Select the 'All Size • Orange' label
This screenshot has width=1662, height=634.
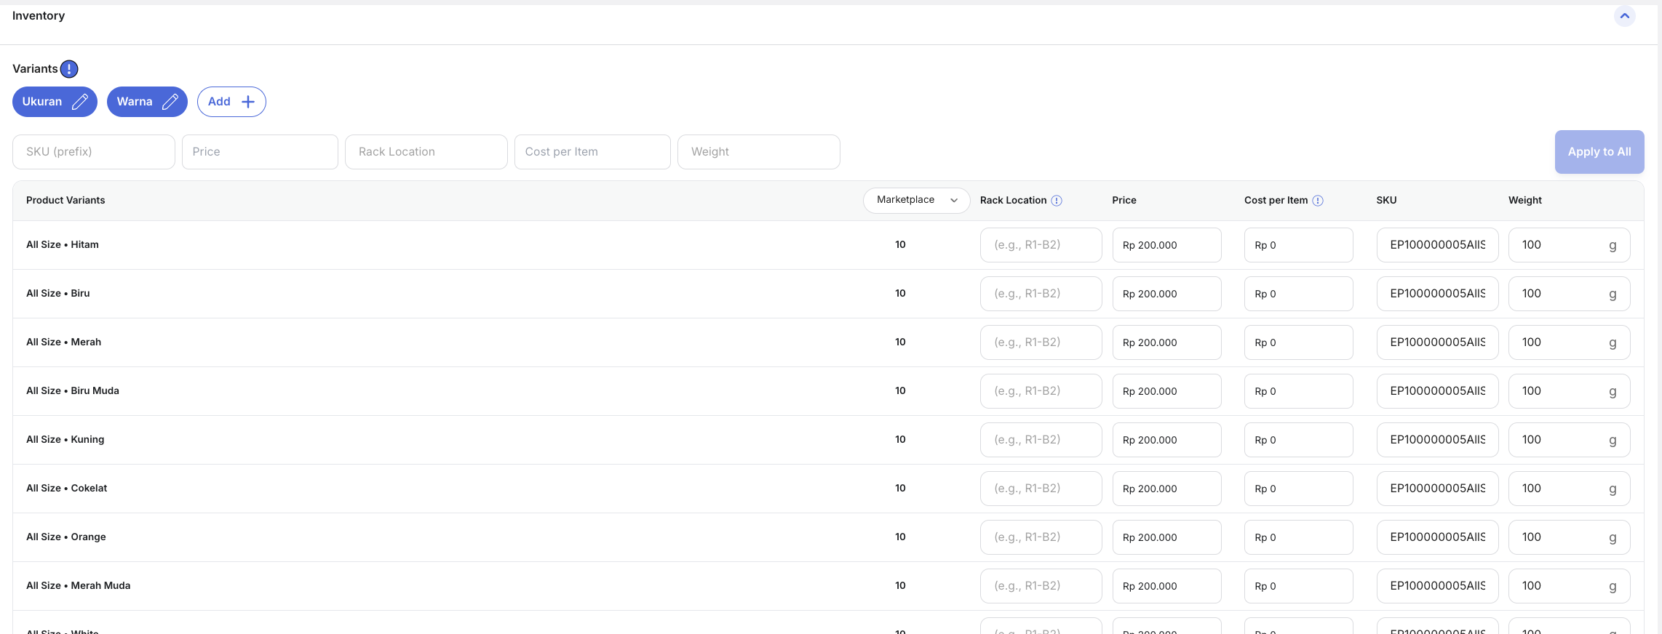click(66, 537)
